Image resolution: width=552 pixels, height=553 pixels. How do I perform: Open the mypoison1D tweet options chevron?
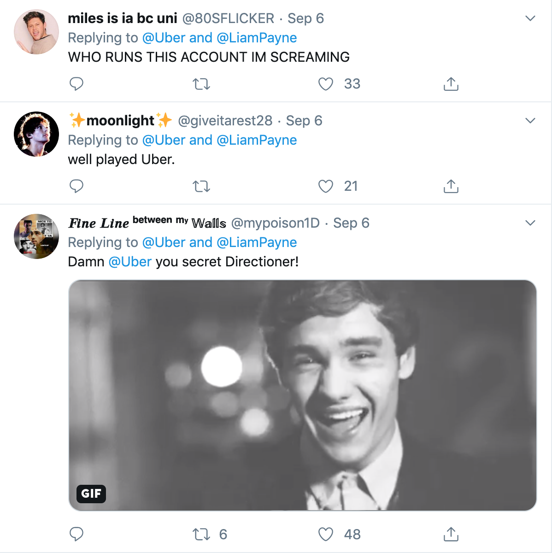[530, 223]
